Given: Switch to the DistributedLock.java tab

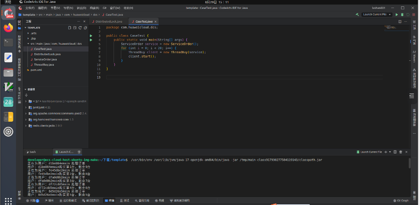Looking at the screenshot, I should [x=108, y=21].
